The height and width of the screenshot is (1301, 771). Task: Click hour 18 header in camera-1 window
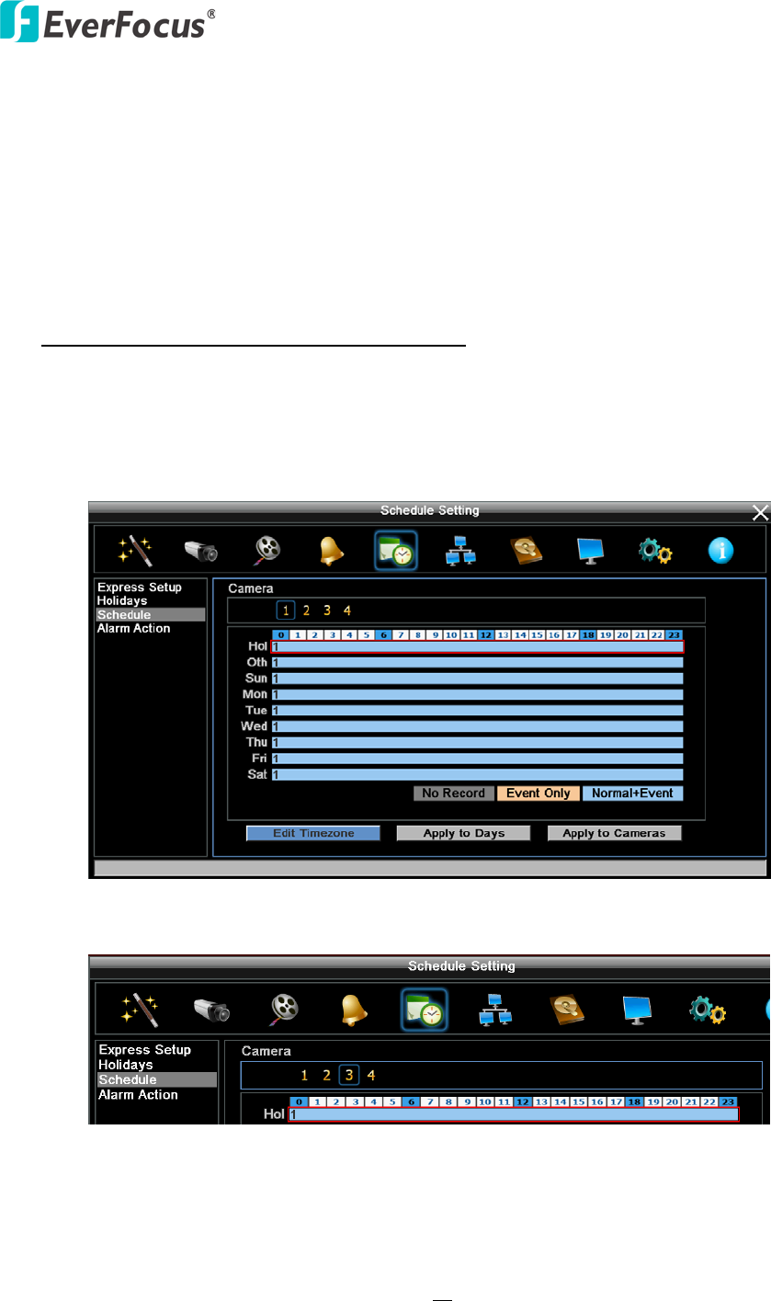coord(589,635)
